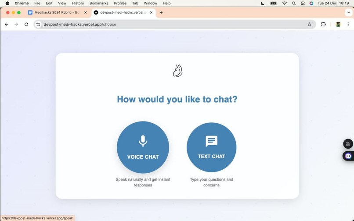Go forward with the browser arrow
Viewport: 354px width, 221px height.
(x=16, y=25)
